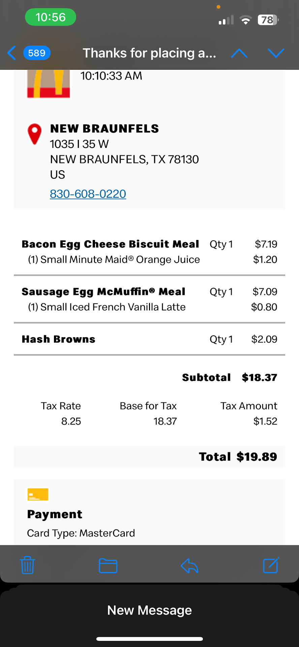Image resolution: width=299 pixels, height=647 pixels.
Task: Tap the back arrow to the inbox
Action: click(x=11, y=53)
